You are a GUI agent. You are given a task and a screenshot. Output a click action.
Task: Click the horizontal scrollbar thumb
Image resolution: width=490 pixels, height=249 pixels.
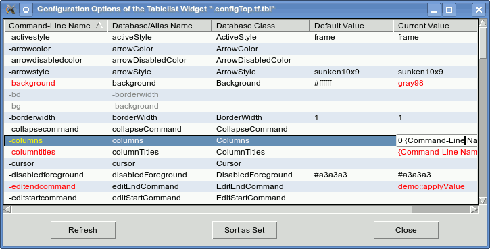click(x=212, y=209)
